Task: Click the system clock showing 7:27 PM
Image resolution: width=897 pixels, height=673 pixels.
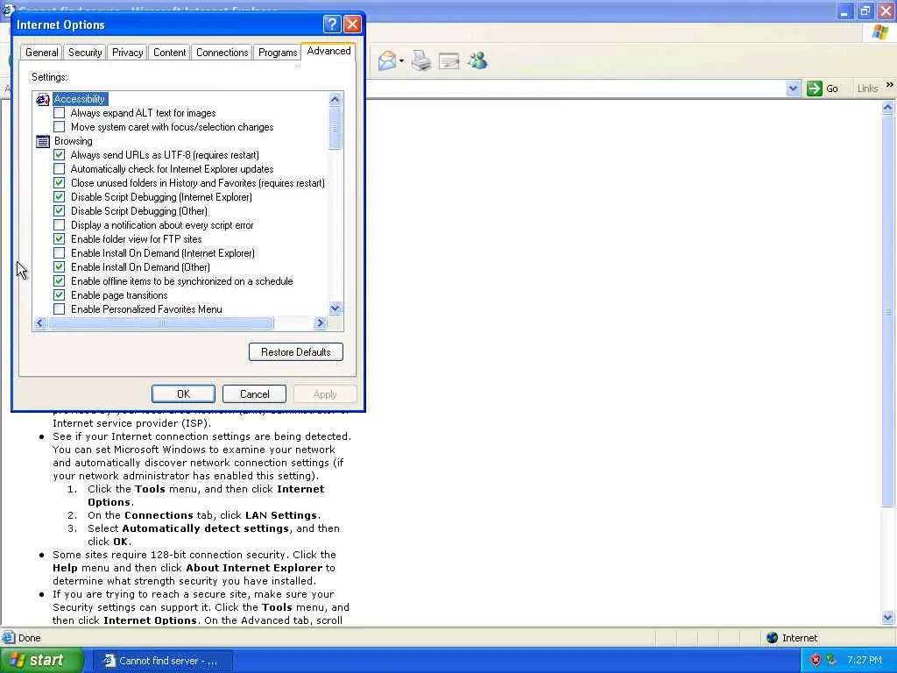Action: tap(865, 661)
